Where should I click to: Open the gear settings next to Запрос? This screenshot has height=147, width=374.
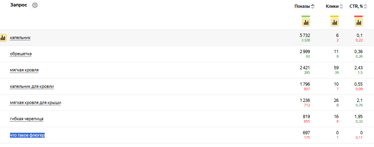[x=35, y=5]
